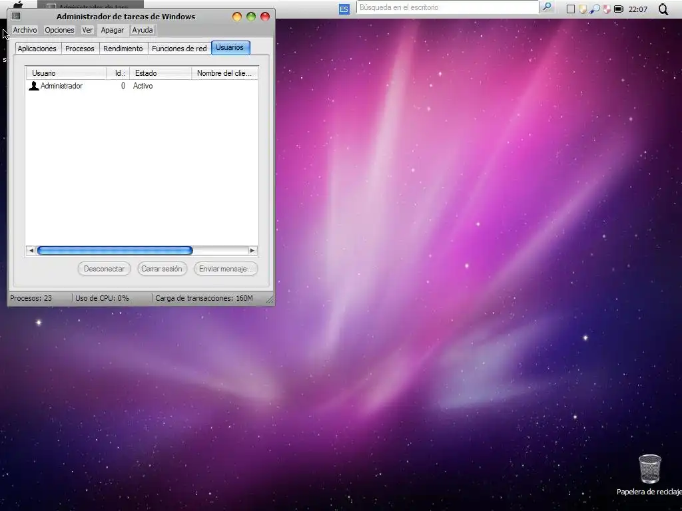Screen dimensions: 682x511
Task: Sort by Nombre del cliente column header
Action: [225, 73]
